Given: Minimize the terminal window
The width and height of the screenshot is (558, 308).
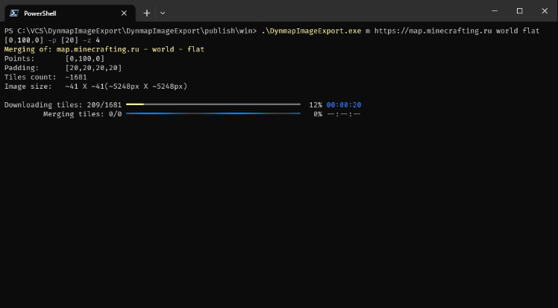Looking at the screenshot, I should point(495,11).
